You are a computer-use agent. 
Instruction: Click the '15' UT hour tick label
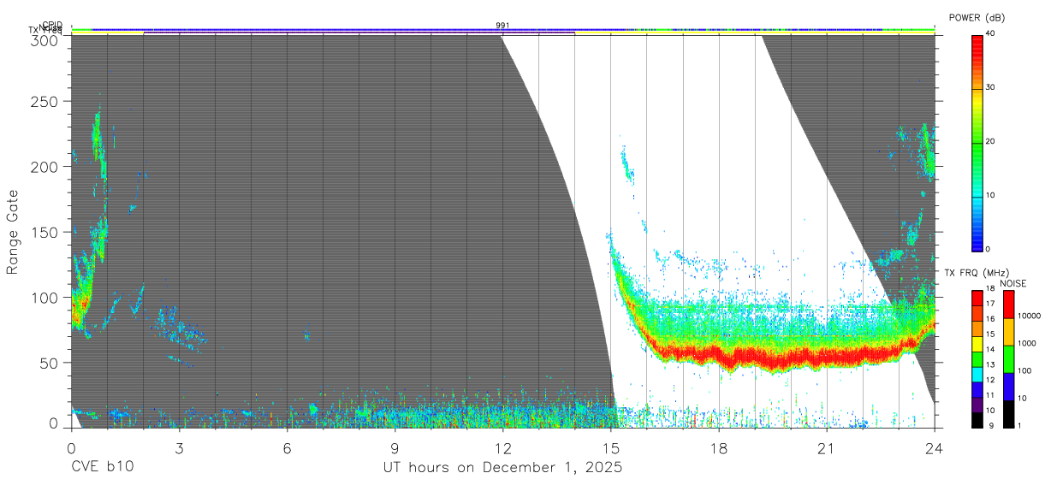pos(610,447)
